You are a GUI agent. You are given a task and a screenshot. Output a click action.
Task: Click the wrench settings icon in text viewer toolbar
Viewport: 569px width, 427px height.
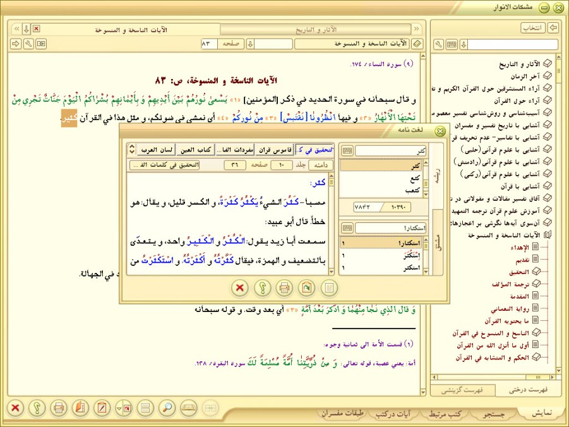28,44
